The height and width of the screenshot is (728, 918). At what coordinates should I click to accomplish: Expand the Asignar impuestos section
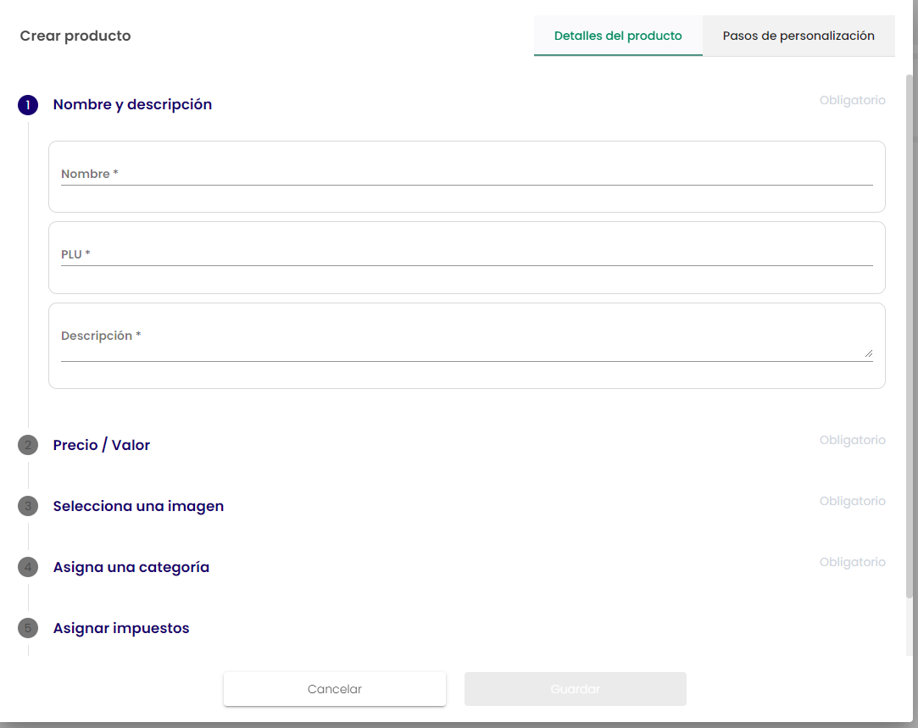point(121,628)
